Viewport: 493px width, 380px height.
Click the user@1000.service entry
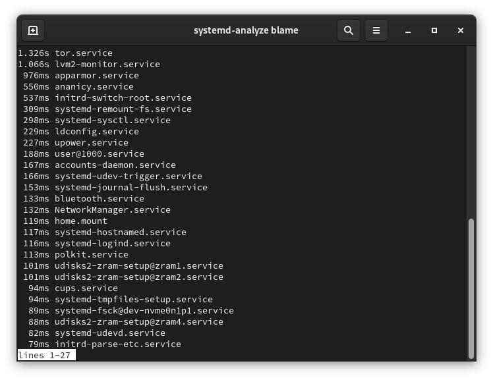100,153
